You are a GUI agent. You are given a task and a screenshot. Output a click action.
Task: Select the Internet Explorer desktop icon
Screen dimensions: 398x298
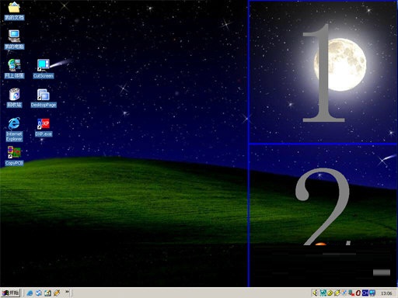point(14,129)
